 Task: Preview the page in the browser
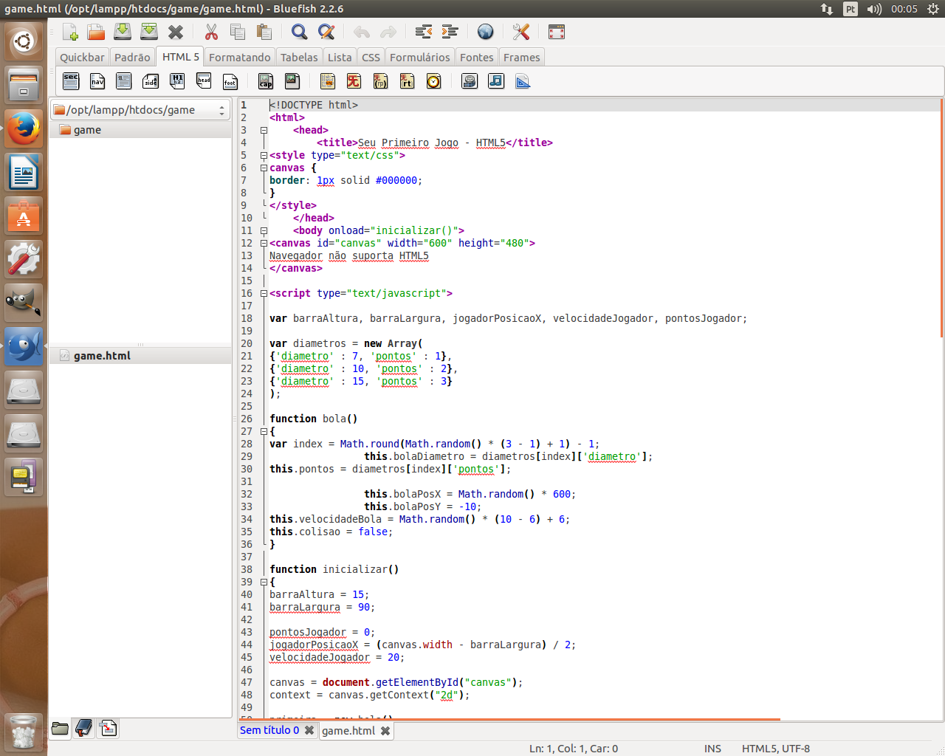pyautogui.click(x=485, y=32)
